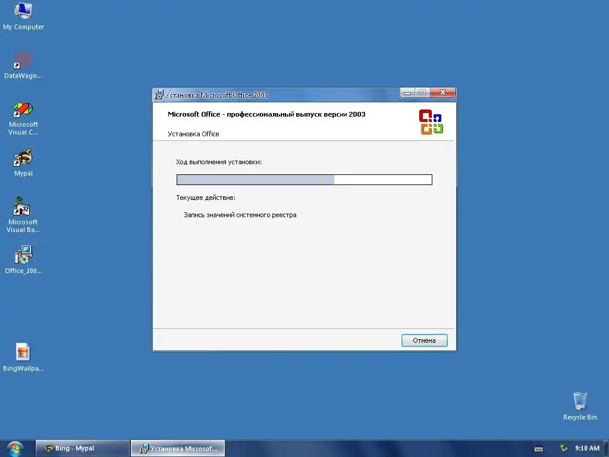Select the DataWago... desktop shortcut

point(23,64)
